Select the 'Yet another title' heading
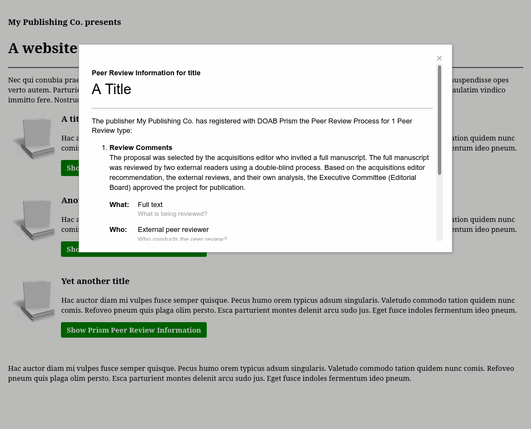Viewport: 531px width, 429px height. click(95, 281)
